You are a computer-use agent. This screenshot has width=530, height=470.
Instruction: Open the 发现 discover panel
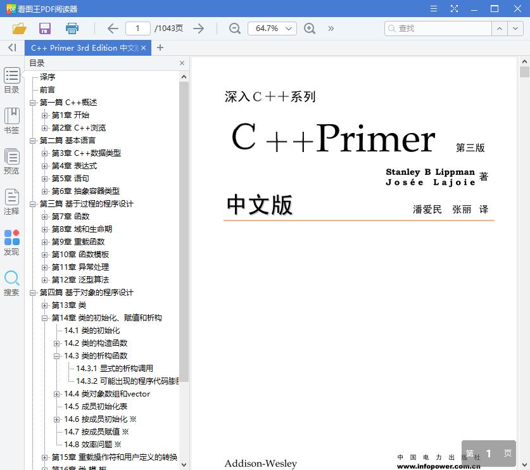click(x=12, y=243)
